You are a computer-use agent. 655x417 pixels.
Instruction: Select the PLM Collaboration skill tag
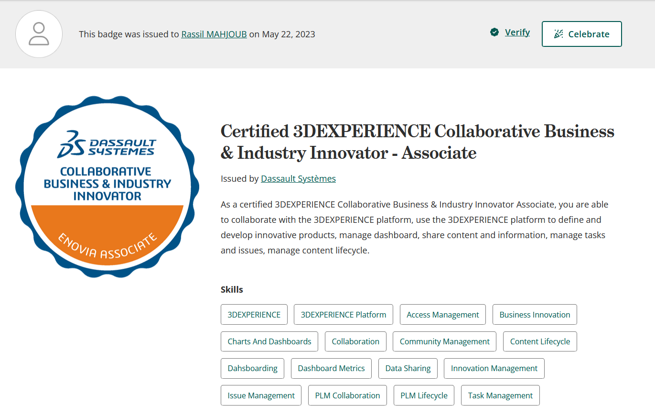[x=347, y=395]
